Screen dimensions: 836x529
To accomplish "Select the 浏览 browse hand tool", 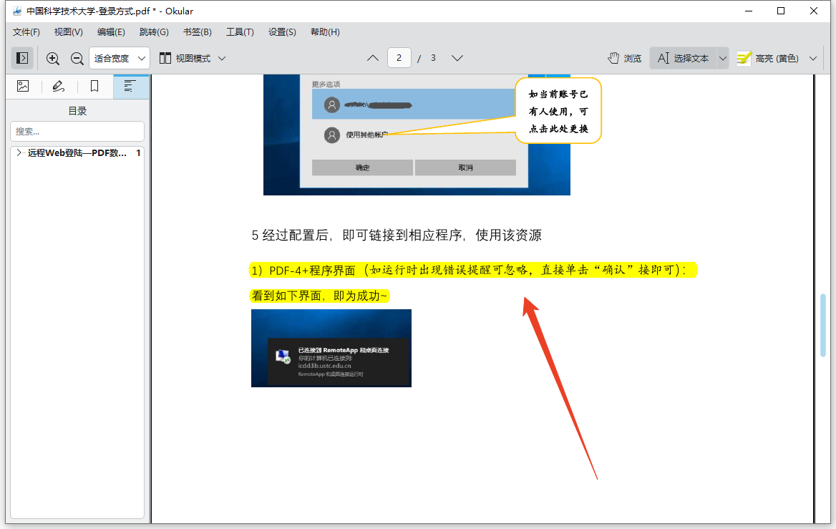I will point(625,58).
